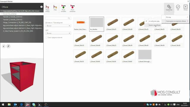
Task: Click the ENG language indicator in tray
Action: pos(178,104)
